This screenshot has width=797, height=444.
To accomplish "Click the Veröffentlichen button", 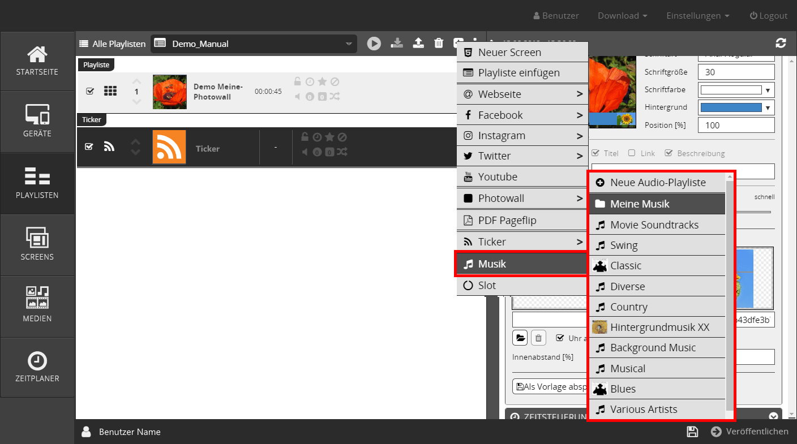I will [750, 432].
